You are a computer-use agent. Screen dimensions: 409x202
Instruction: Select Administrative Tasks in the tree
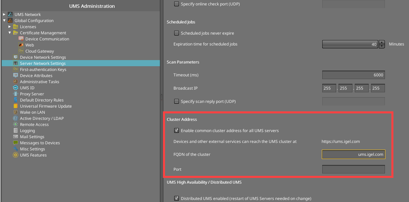[39, 82]
